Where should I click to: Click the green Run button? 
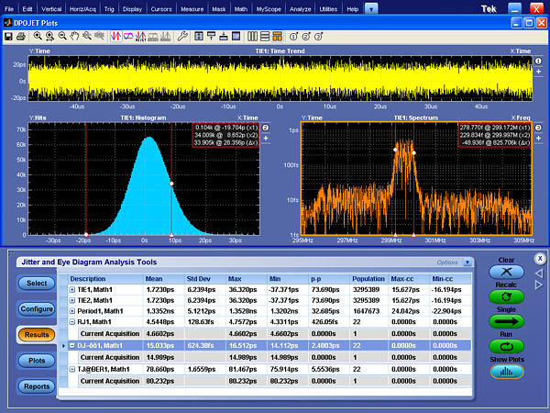point(506,347)
